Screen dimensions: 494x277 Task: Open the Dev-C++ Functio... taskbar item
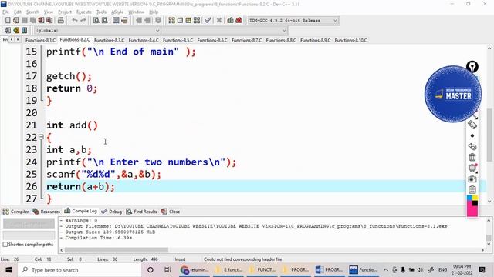[363, 270]
